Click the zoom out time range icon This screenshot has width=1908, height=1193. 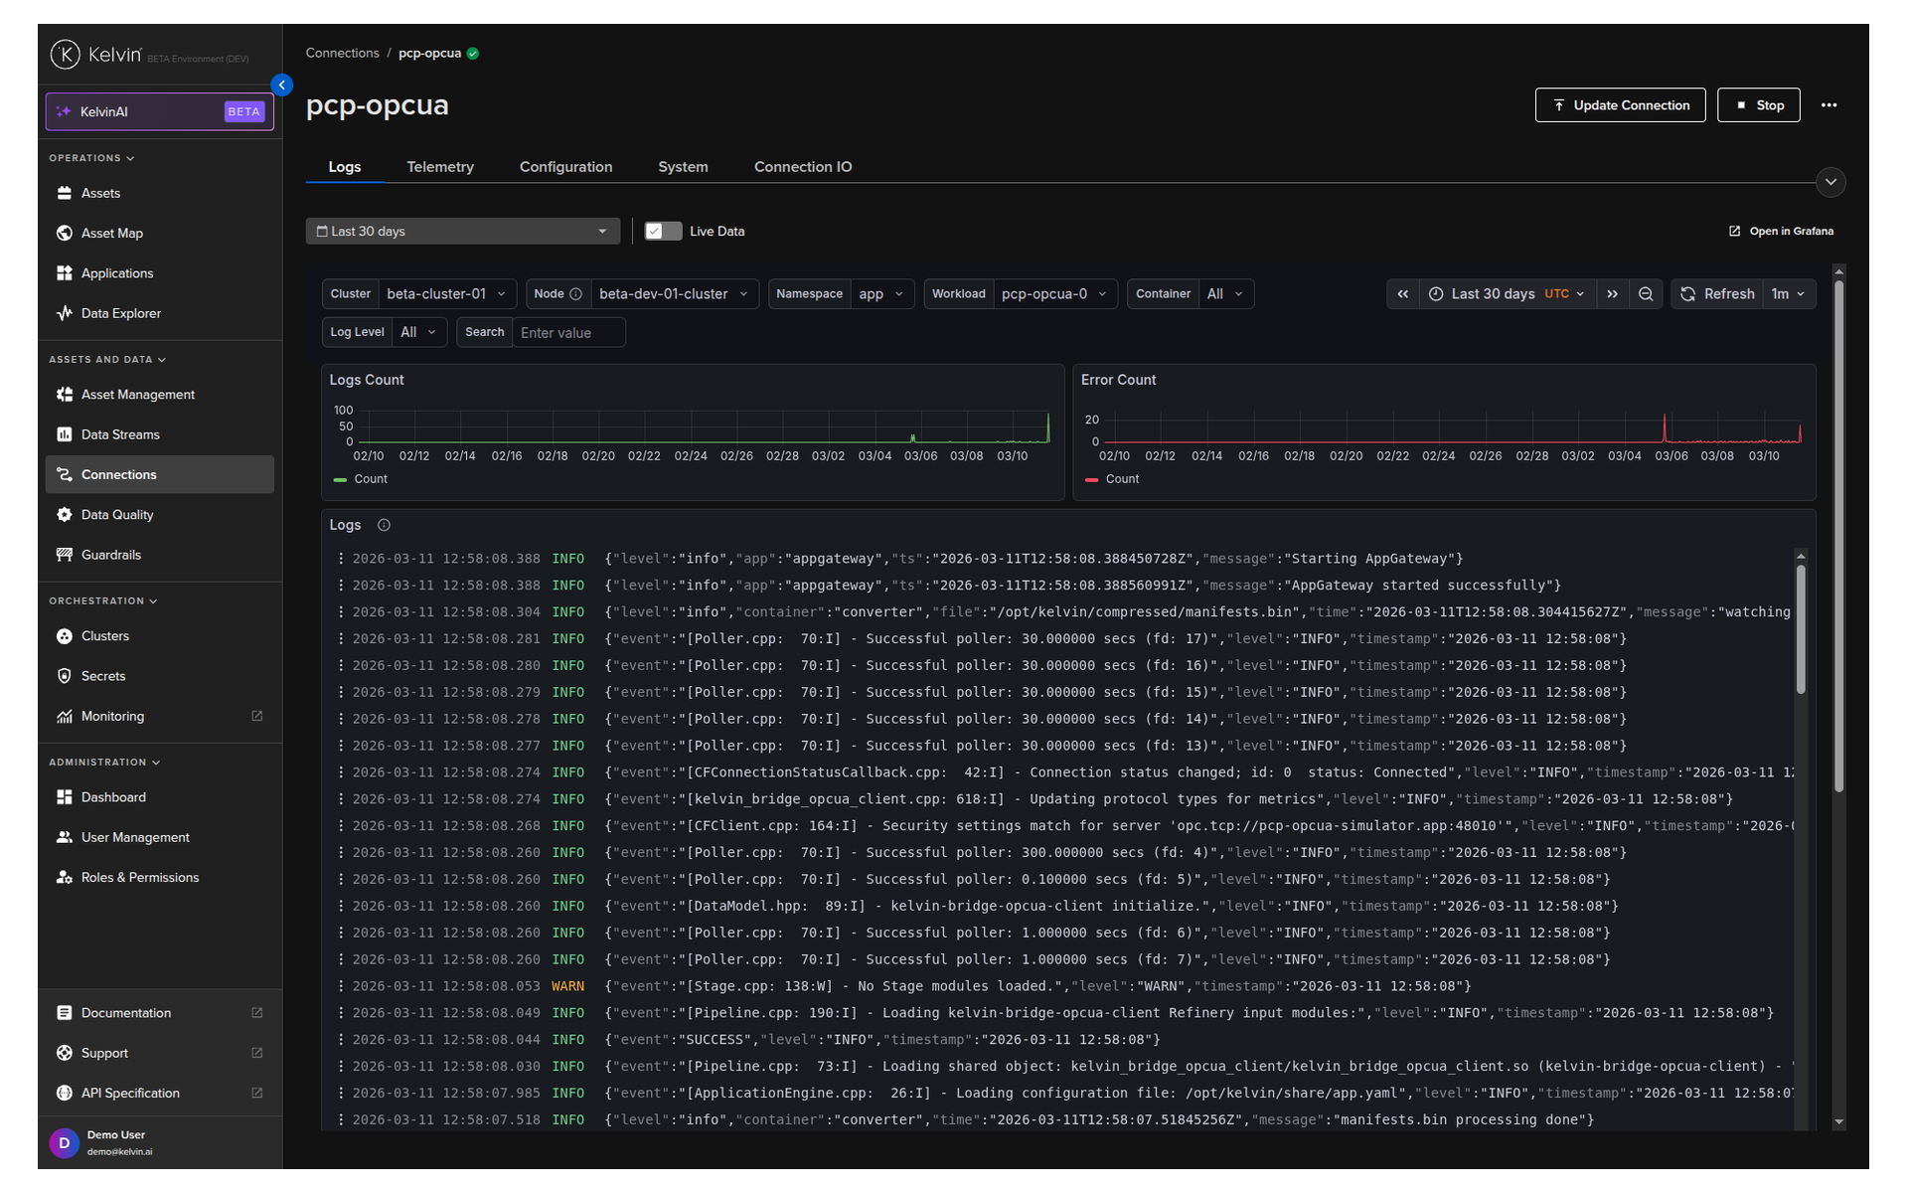pos(1646,294)
